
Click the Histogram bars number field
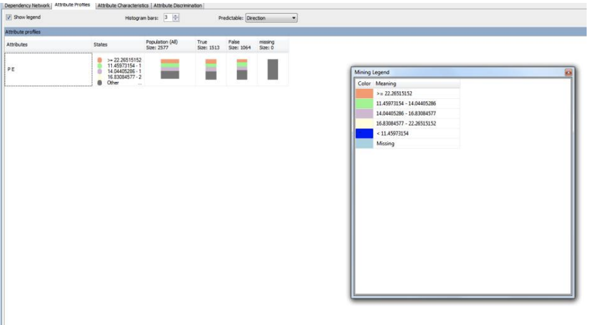coord(167,18)
